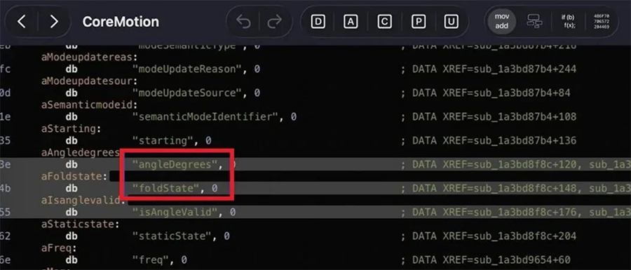Switch to hexadecimal view
631x270 pixels.
pos(602,22)
